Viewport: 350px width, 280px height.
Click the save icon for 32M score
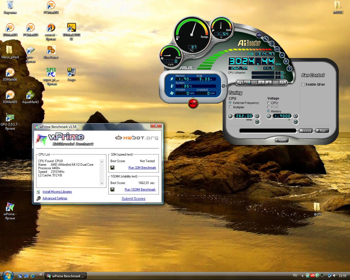(112, 168)
